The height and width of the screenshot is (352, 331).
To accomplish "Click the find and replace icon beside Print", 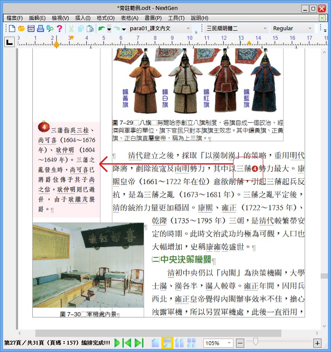I will click(50, 29).
